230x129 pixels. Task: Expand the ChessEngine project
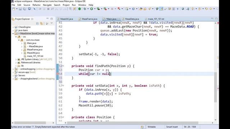[x=13, y=27]
